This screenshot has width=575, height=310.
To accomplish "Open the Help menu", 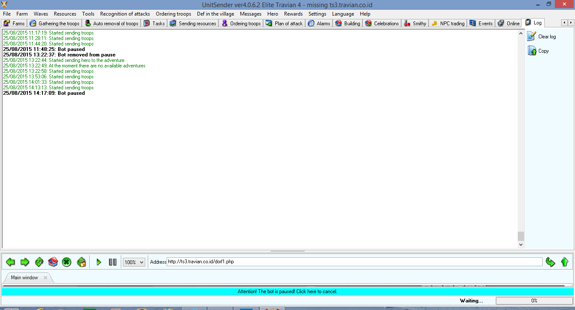I will pyautogui.click(x=365, y=14).
